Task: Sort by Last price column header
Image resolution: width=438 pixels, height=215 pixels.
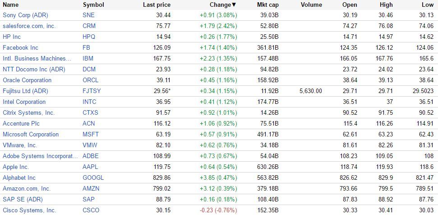Action: click(x=157, y=5)
